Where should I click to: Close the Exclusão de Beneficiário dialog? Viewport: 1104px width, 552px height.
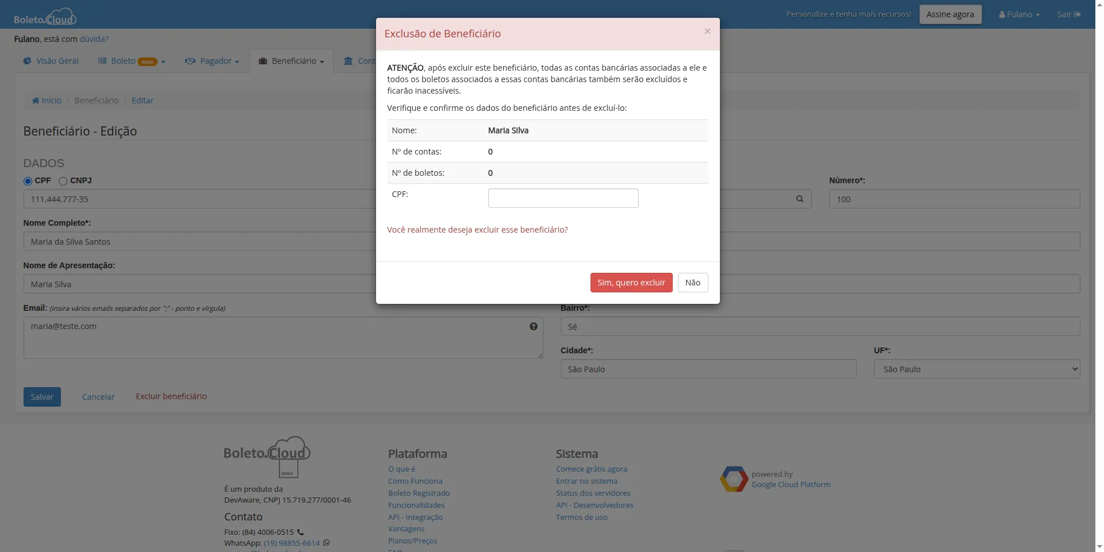[707, 32]
